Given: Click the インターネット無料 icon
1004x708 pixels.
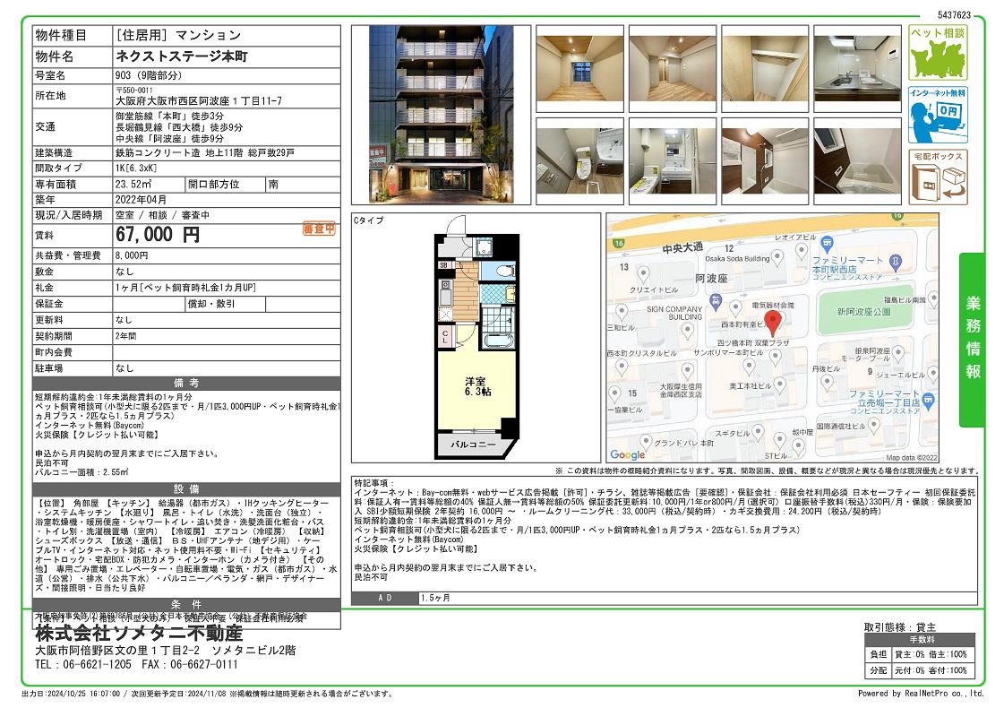Looking at the screenshot, I should click(x=938, y=115).
